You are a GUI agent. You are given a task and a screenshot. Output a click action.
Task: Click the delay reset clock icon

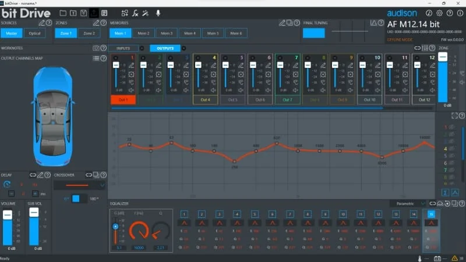[7, 184]
